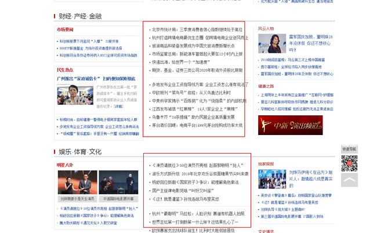Viewport: 377px width, 233px height.
Task: Open the 娱乐·体育·文化 section heading
Action: pos(80,152)
